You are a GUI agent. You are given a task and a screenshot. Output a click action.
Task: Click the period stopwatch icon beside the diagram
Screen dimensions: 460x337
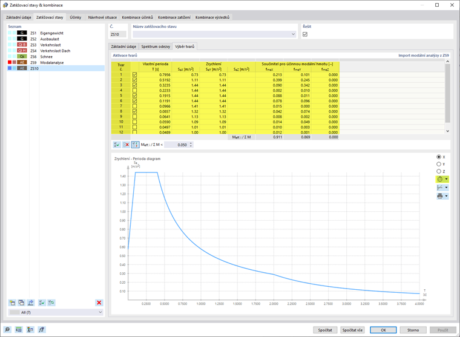[x=440, y=179]
